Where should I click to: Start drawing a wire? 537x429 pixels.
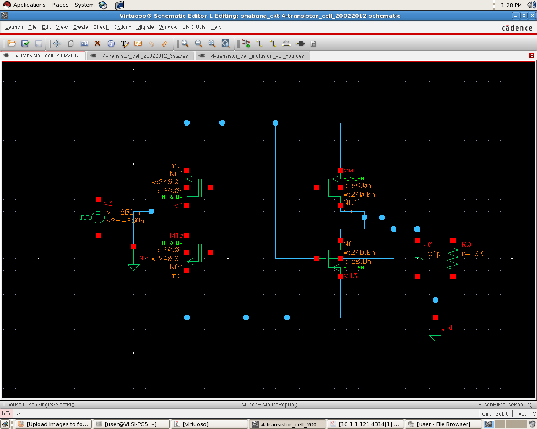tap(260, 44)
